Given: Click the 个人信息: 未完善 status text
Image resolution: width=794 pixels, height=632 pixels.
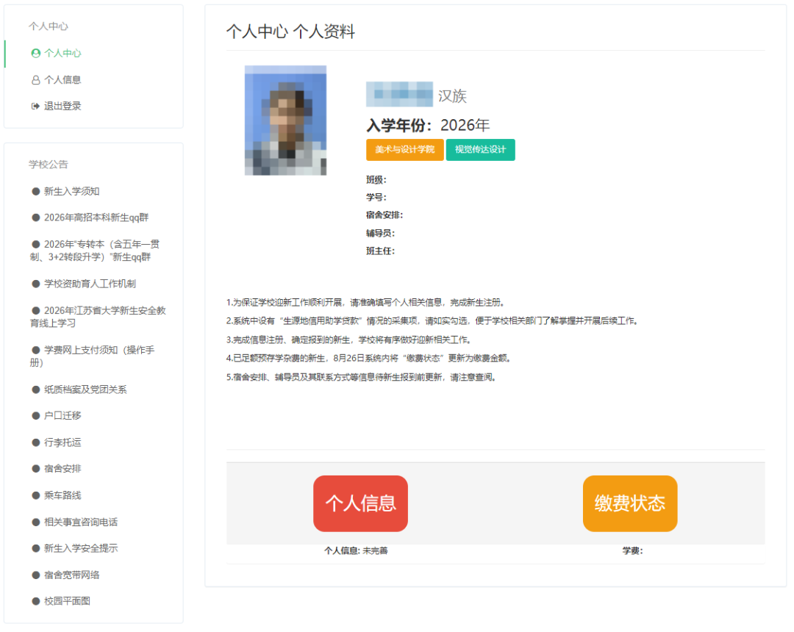Looking at the screenshot, I should (356, 550).
